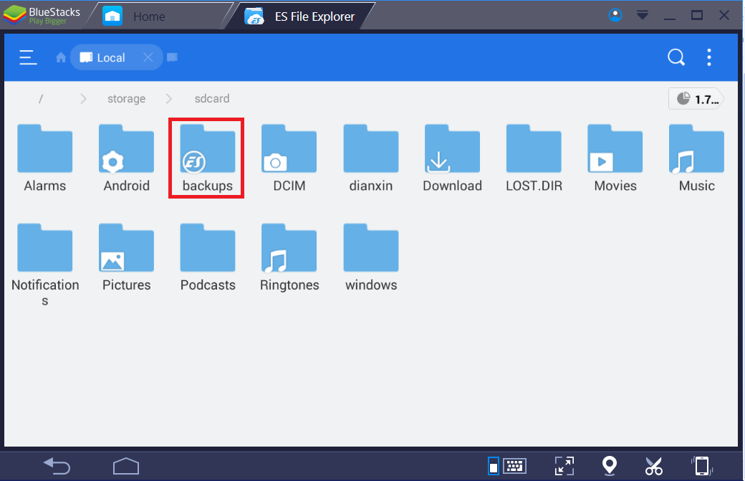
Task: Take screenshot with scissors icon
Action: 654,466
